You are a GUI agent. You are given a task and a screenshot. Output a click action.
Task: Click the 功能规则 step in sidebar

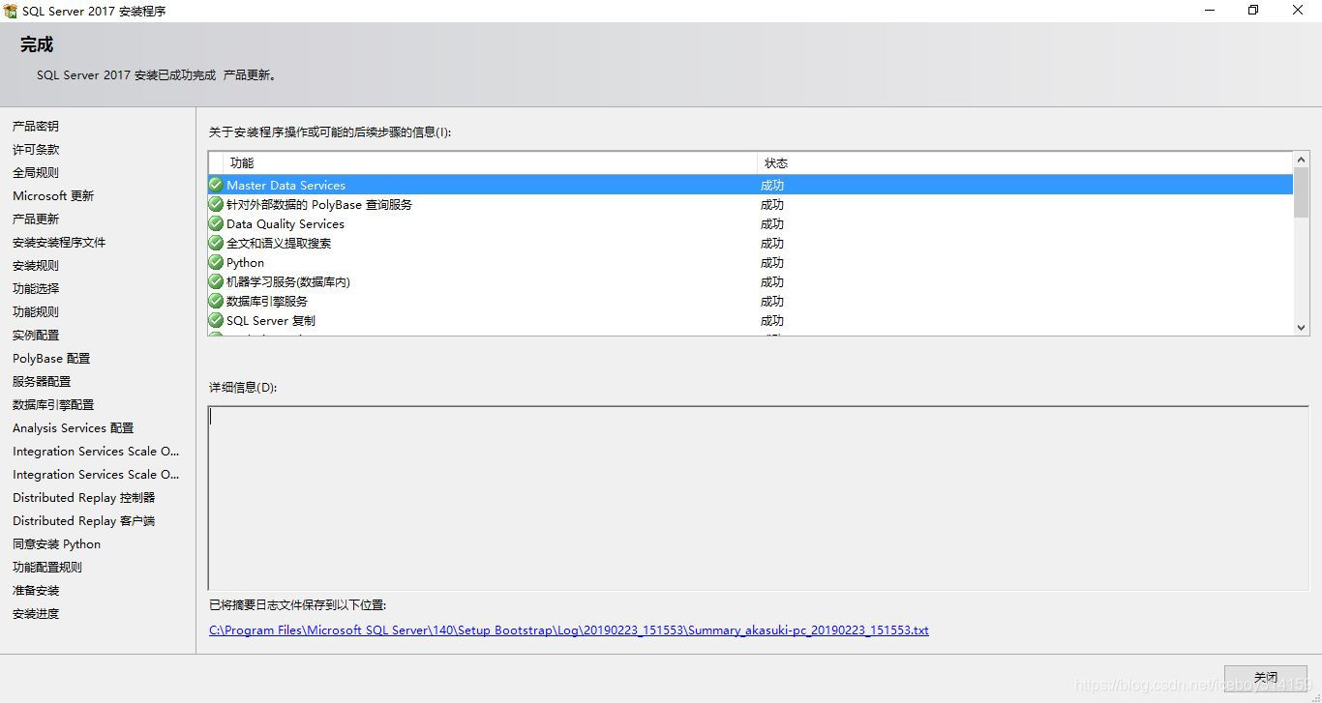[36, 312]
